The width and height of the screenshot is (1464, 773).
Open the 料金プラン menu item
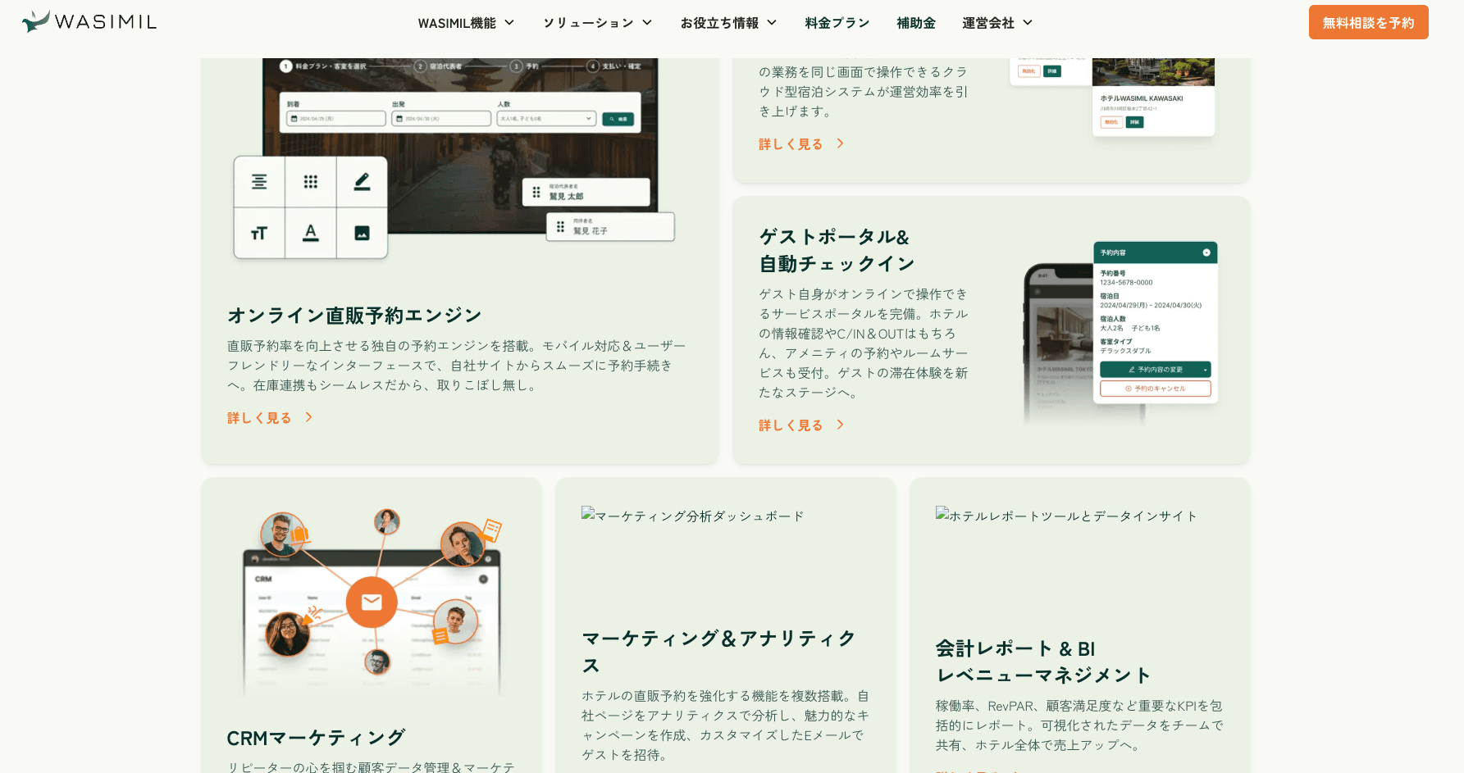coord(837,23)
